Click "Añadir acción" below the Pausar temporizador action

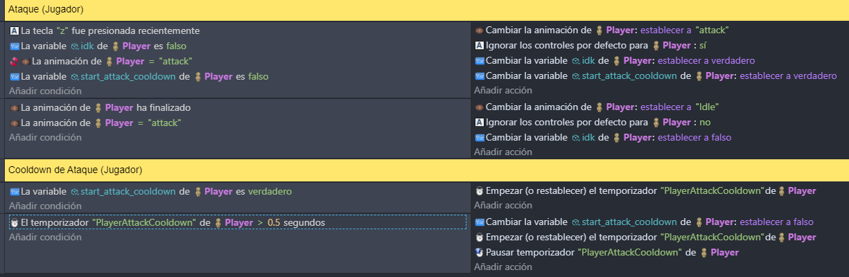pos(503,267)
